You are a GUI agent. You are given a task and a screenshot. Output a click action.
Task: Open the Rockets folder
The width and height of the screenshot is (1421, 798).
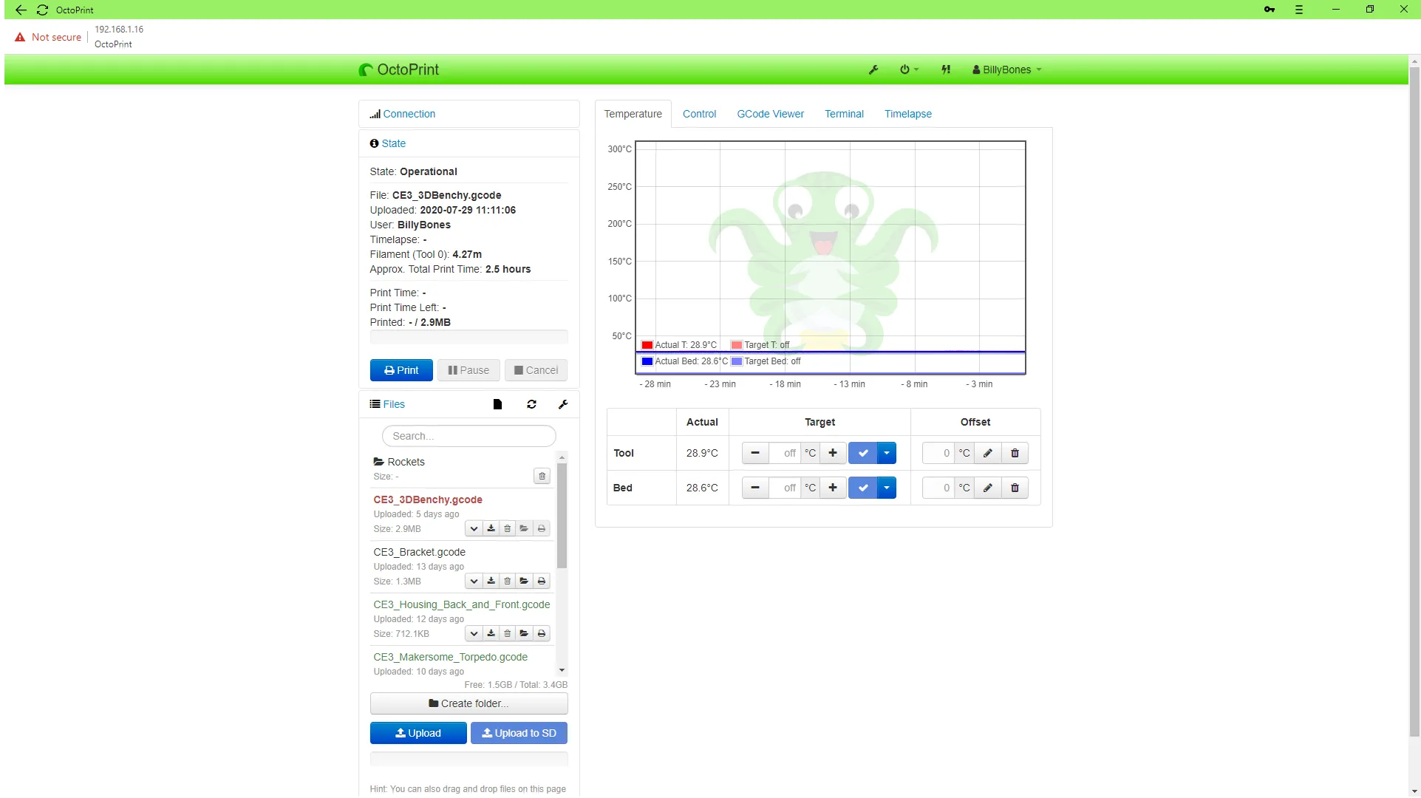(x=406, y=462)
